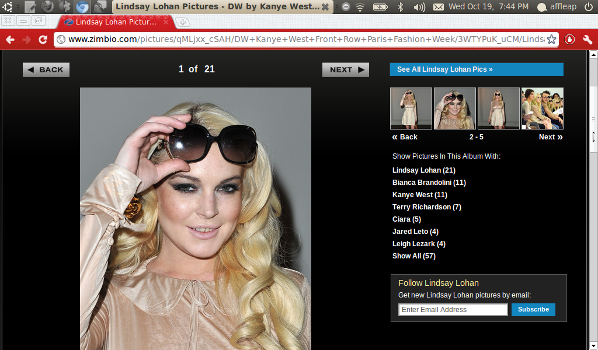
Task: Open close-up sunglasses thumbnail
Action: (x=454, y=108)
